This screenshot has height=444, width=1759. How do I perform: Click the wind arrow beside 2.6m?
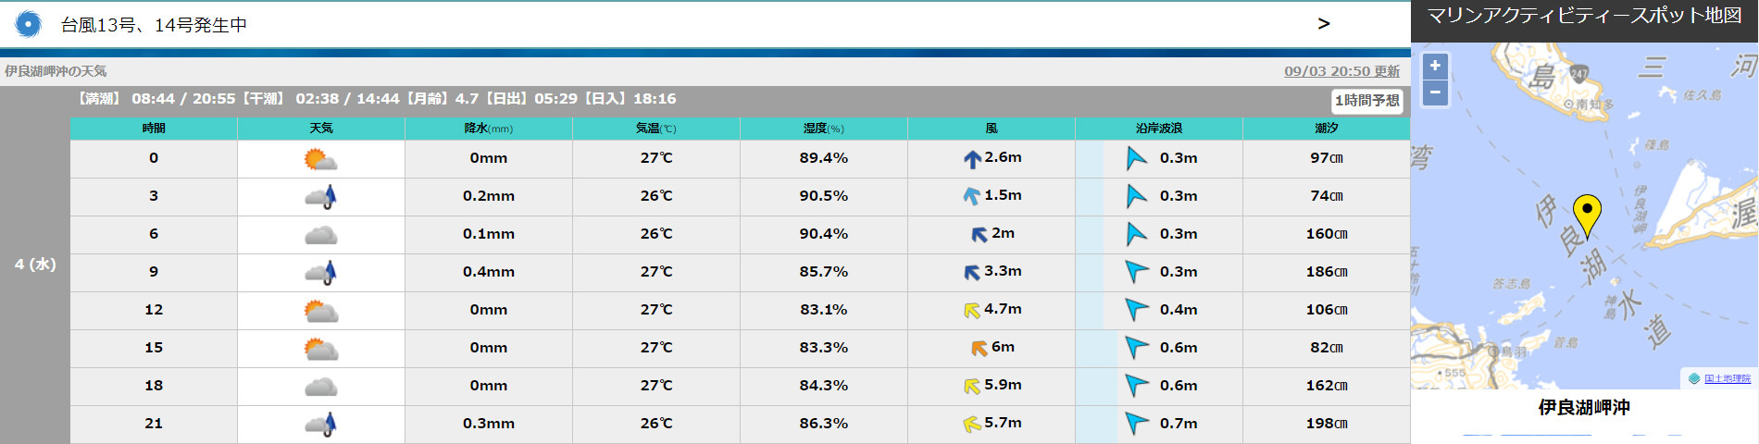pos(972,159)
